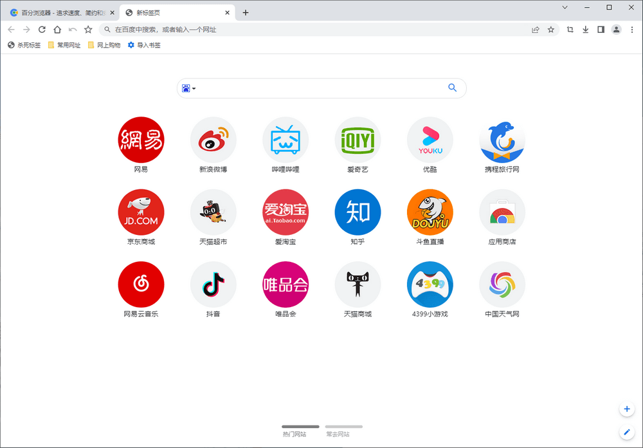The height and width of the screenshot is (448, 643).
Task: Open the 知乎 site icon
Action: [358, 212]
